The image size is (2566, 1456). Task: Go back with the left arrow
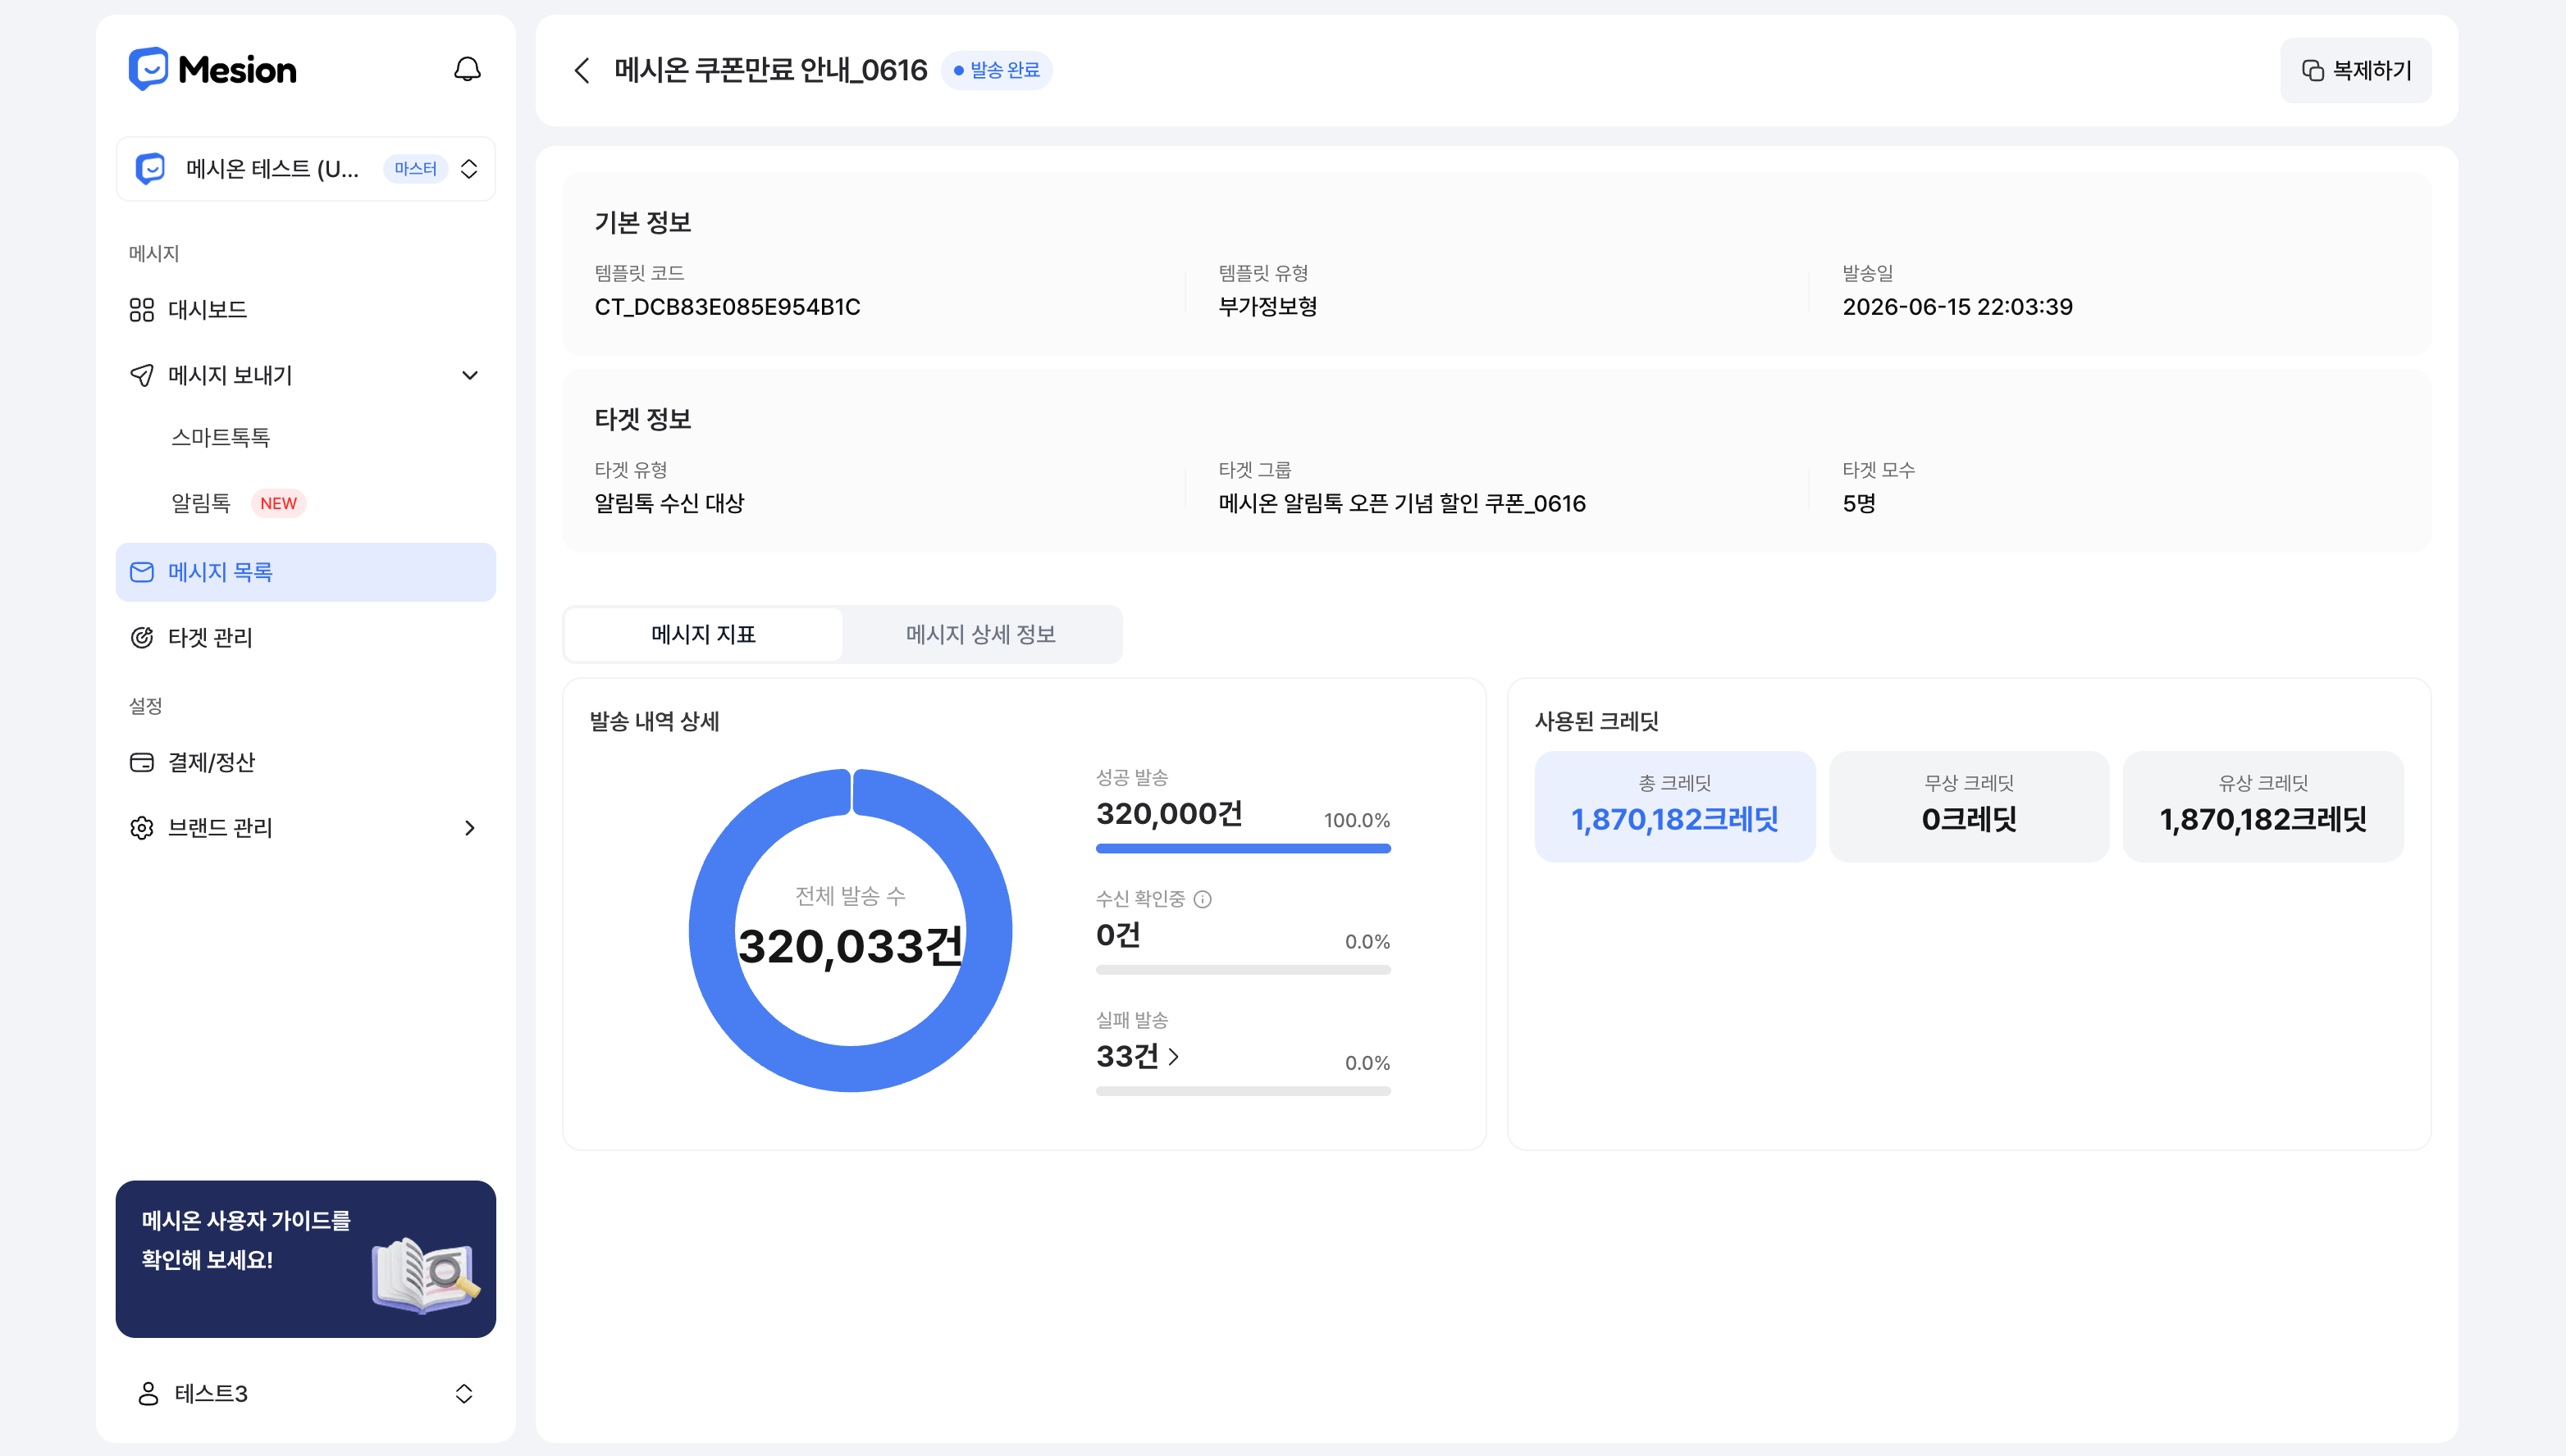(582, 70)
